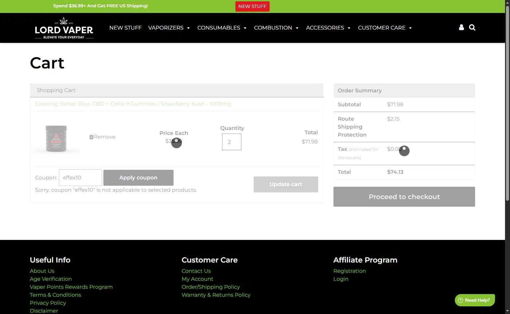
Task: Click the $2.15 Route Shipping Protection amount
Action: pos(393,119)
